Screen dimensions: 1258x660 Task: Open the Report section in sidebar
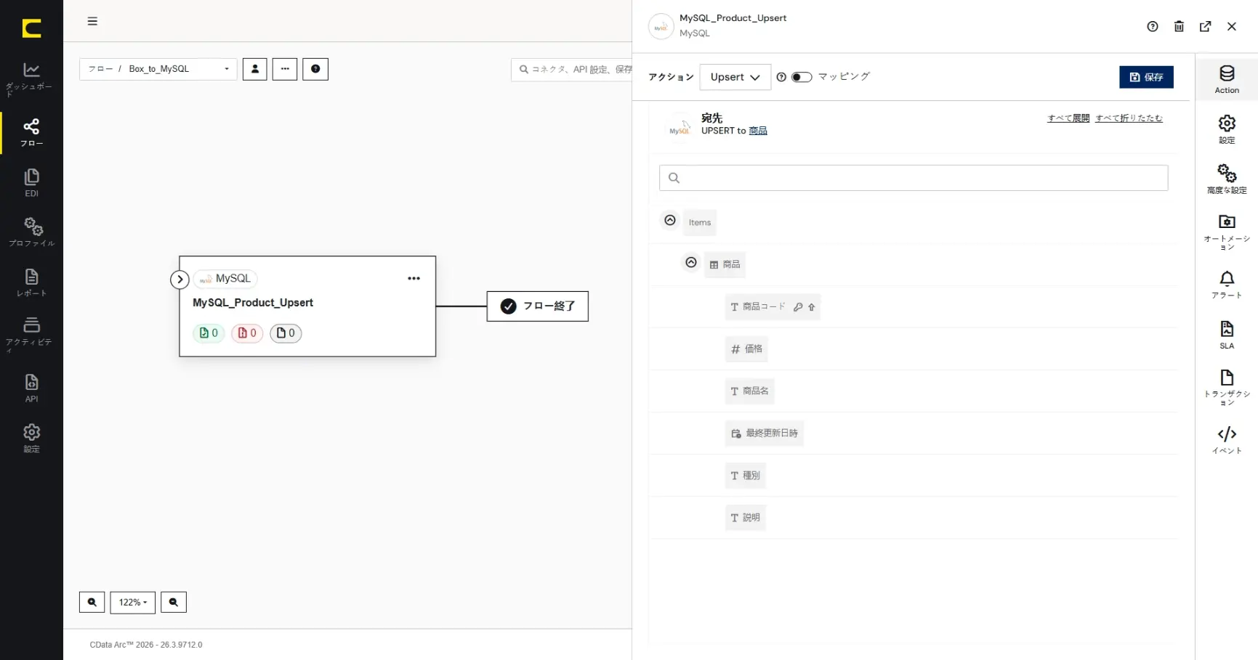(31, 282)
